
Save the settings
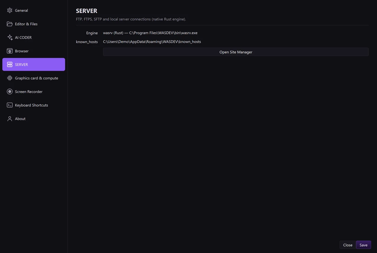[x=363, y=245]
